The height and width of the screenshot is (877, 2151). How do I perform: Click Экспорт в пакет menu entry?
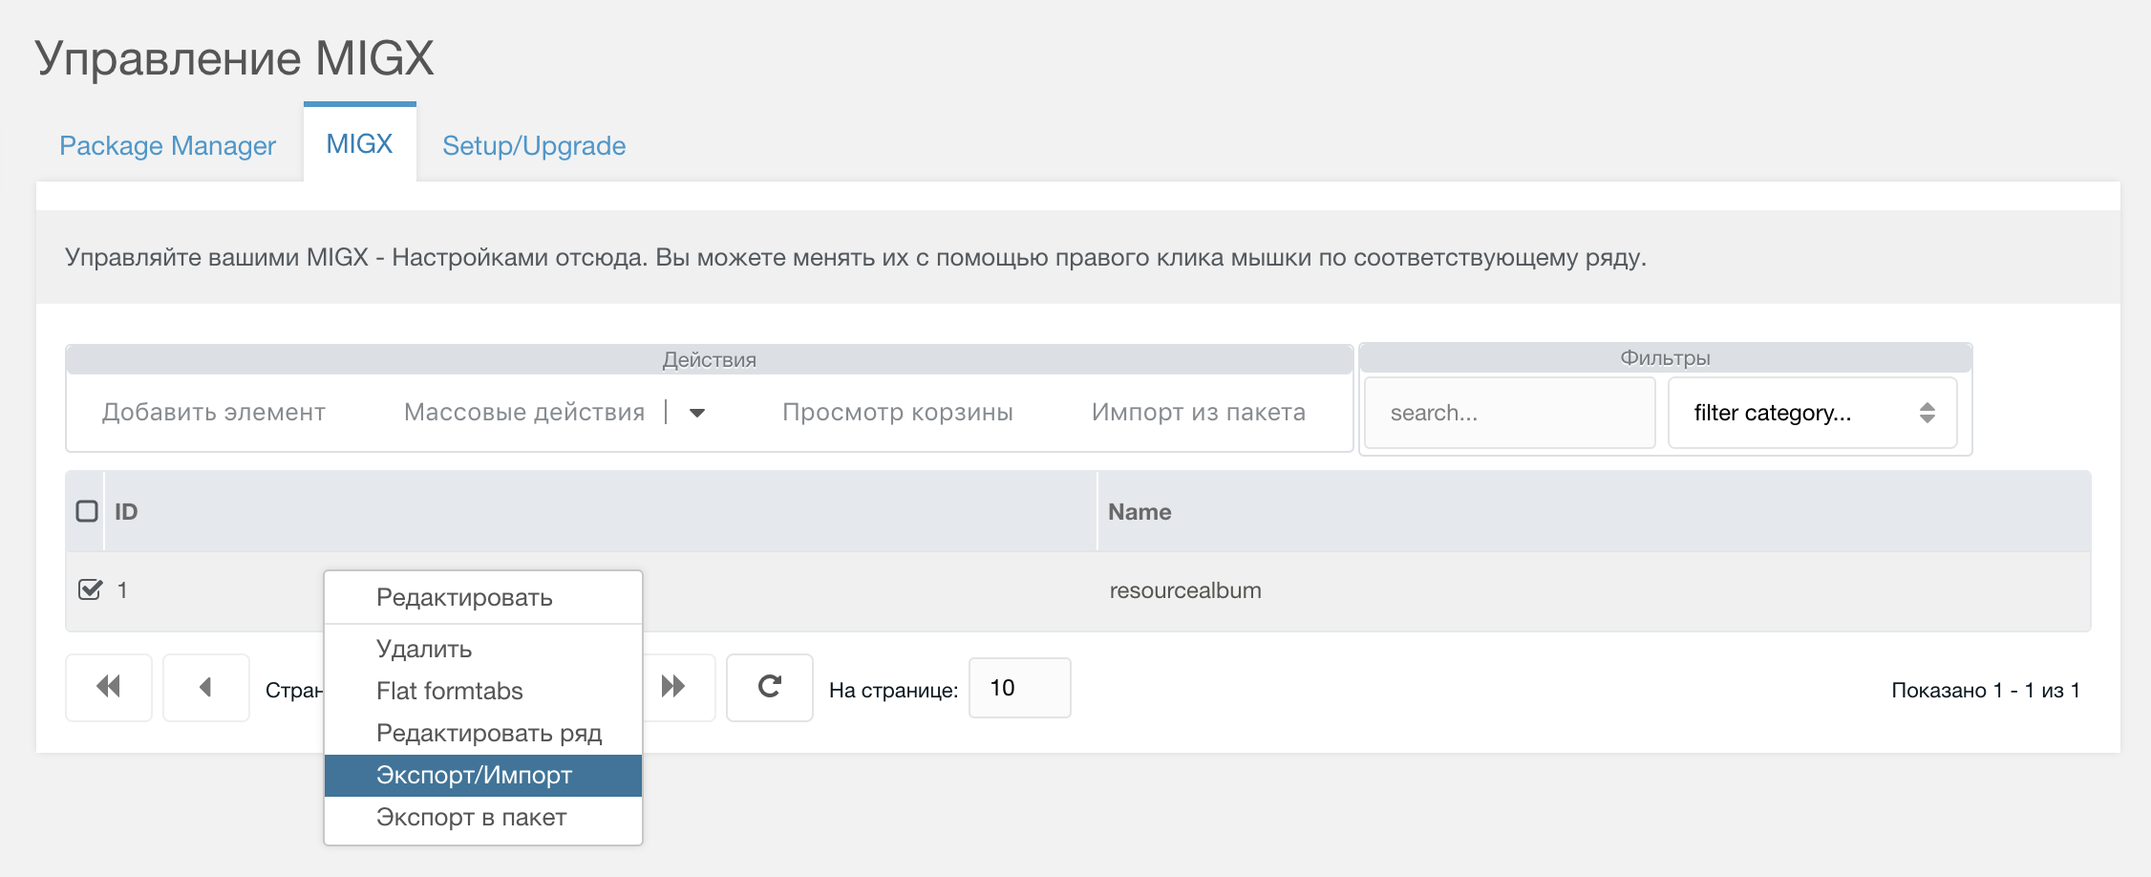483,817
